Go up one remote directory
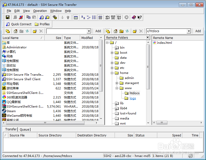The image size is (206, 160). pyautogui.click(x=121, y=31)
